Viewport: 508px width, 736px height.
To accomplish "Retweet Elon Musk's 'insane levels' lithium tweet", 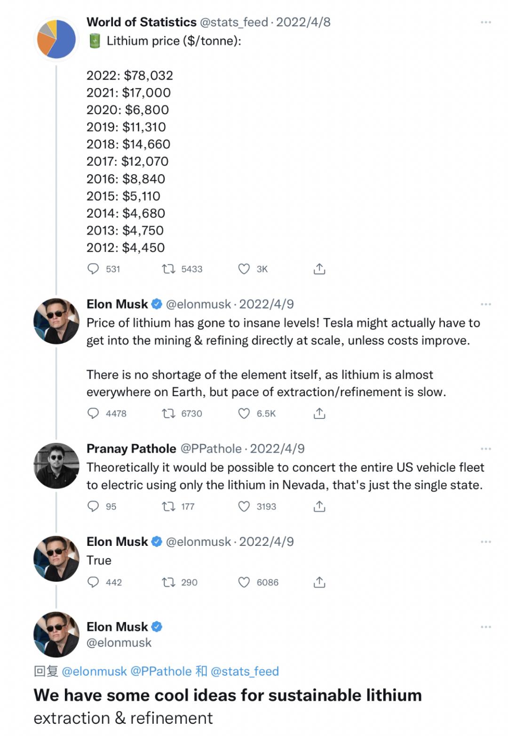I will [x=168, y=413].
